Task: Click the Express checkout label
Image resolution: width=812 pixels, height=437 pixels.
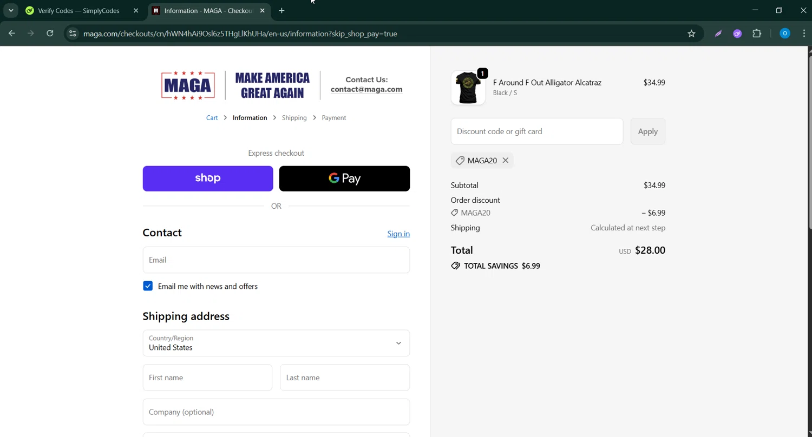Action: [276, 153]
